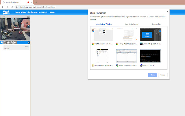
Task: Click the 'Share your screen' heading
Action: click(x=98, y=13)
